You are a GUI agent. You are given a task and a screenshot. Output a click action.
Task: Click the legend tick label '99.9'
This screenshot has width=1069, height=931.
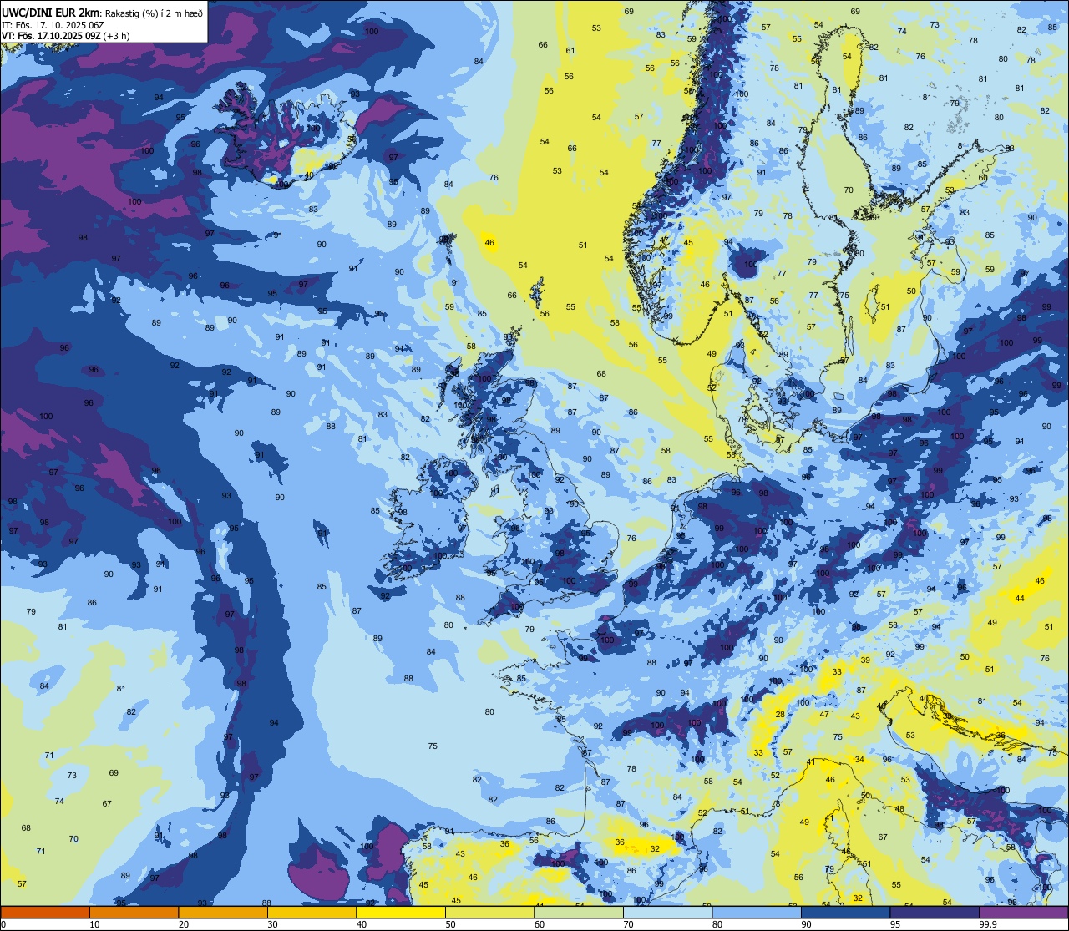coord(988,924)
